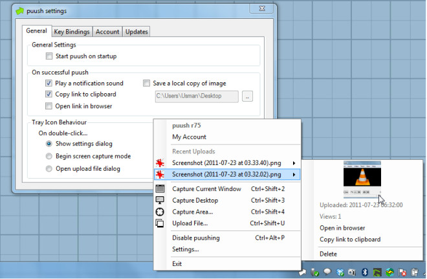Click the red splat icon beside Screenshot 03.32.02
This screenshot has width=427, height=279.
click(x=160, y=174)
